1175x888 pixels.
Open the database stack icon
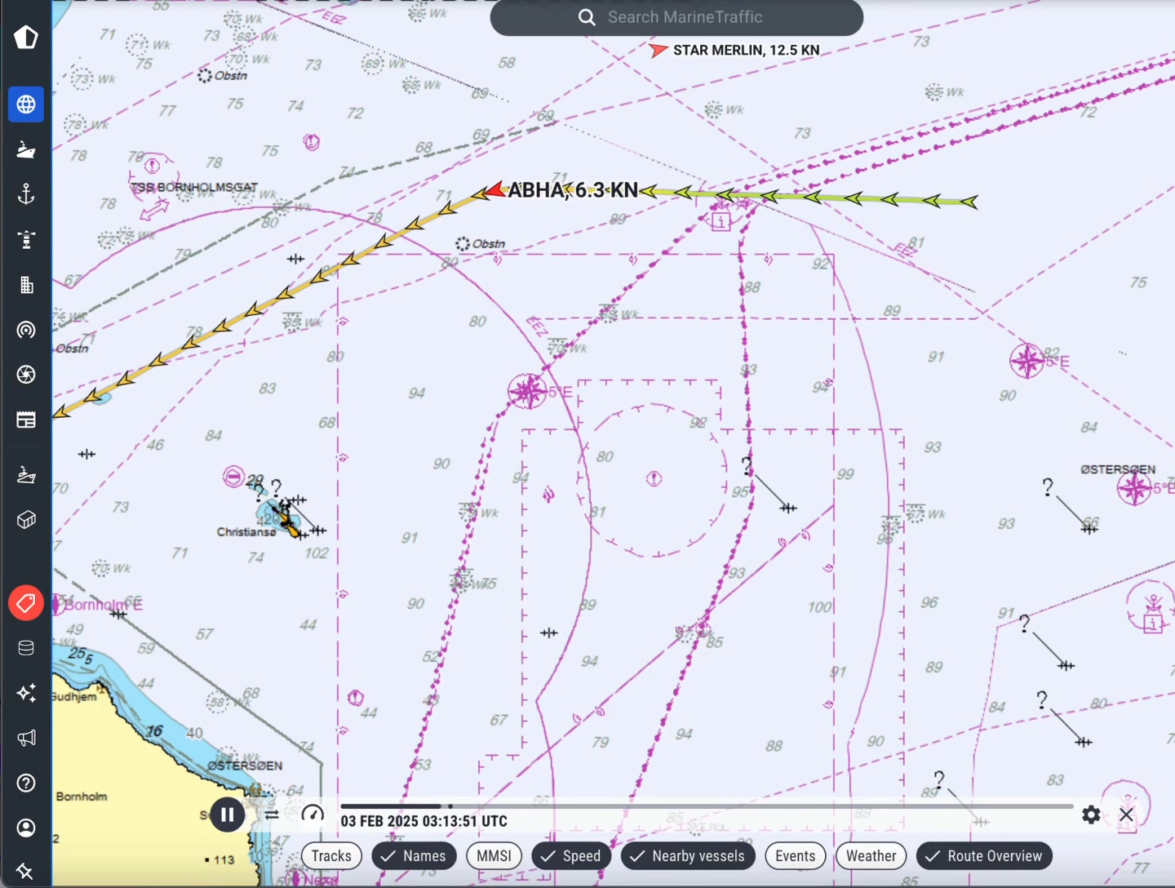pyautogui.click(x=26, y=648)
